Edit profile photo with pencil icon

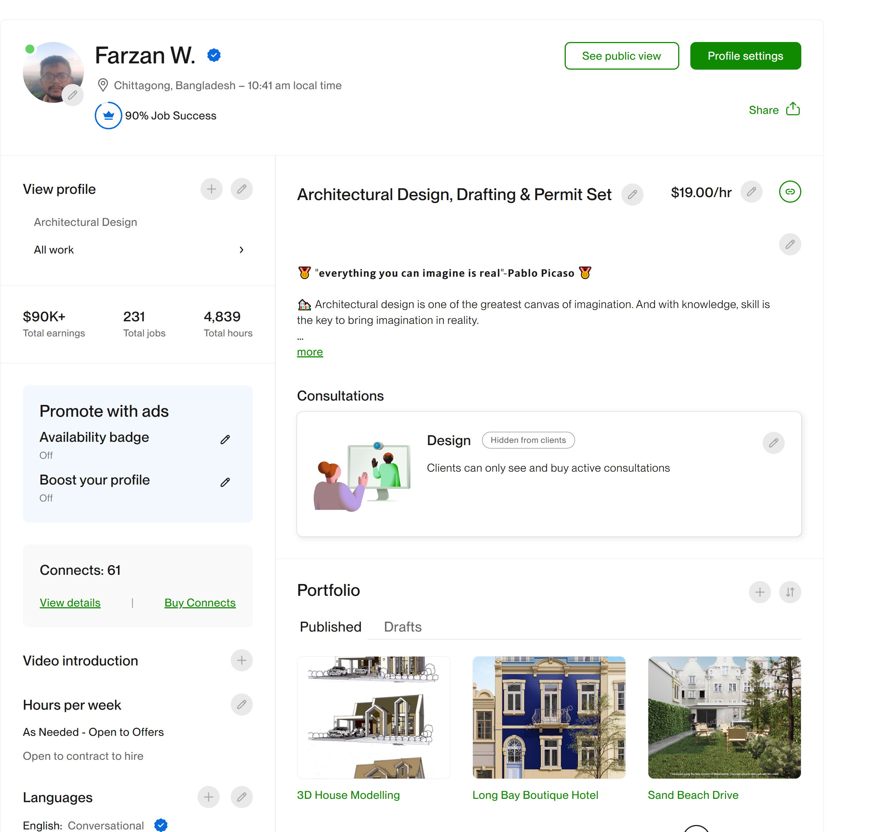[73, 95]
